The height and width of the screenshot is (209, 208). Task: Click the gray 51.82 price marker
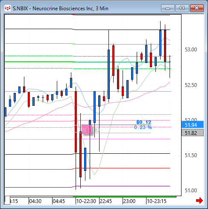pos(193,133)
